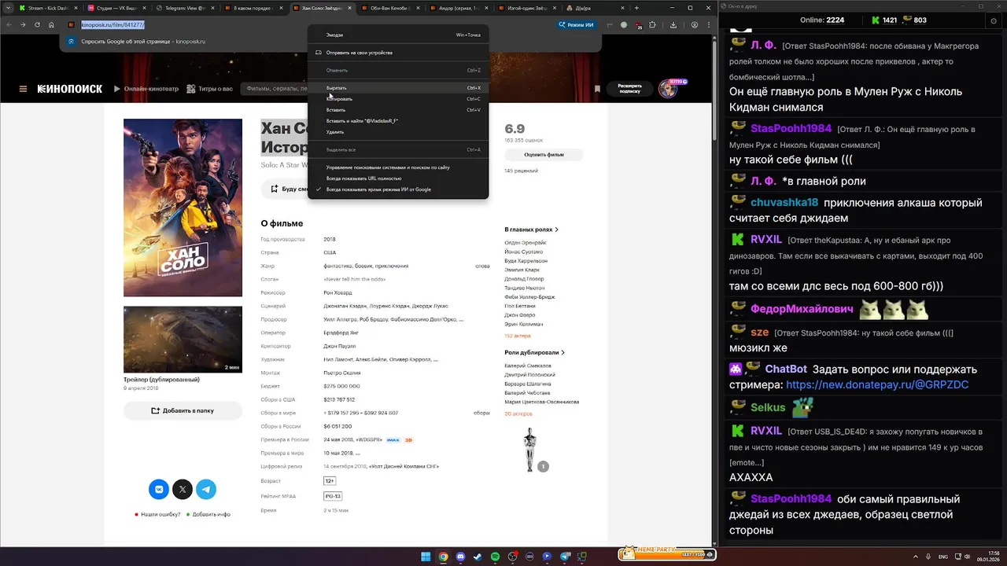
Task: Open 'Онлайн-кинотеатр' link in header
Action: pyautogui.click(x=146, y=89)
